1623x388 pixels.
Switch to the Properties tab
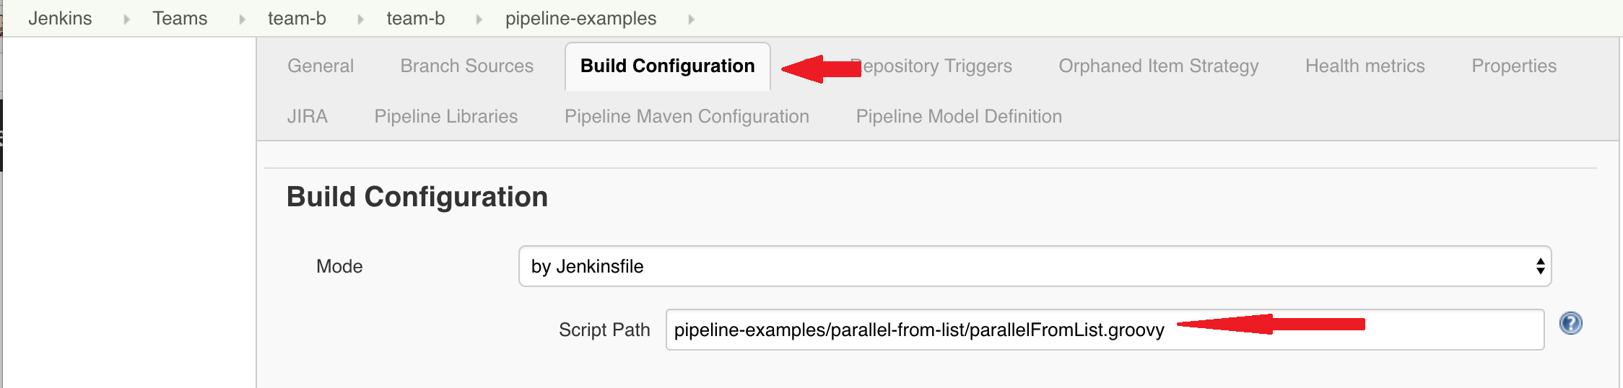point(1514,66)
